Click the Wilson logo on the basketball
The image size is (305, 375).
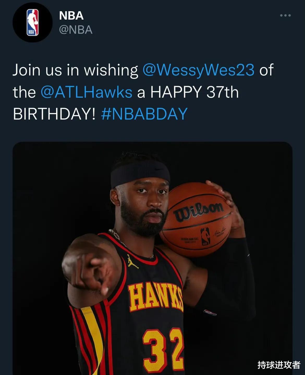pos(199,211)
